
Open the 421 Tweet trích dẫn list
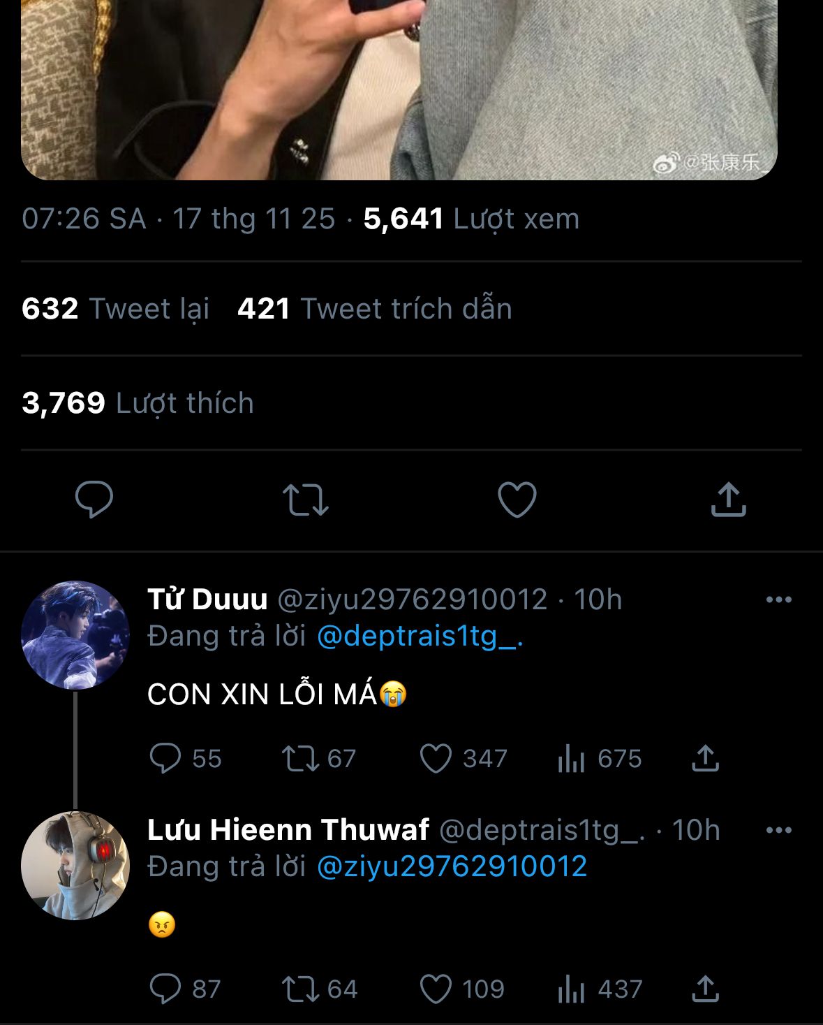pos(375,309)
